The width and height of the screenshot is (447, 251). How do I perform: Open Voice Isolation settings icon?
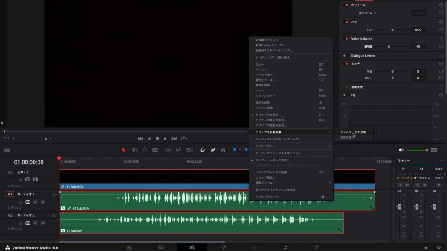pyautogui.click(x=441, y=39)
